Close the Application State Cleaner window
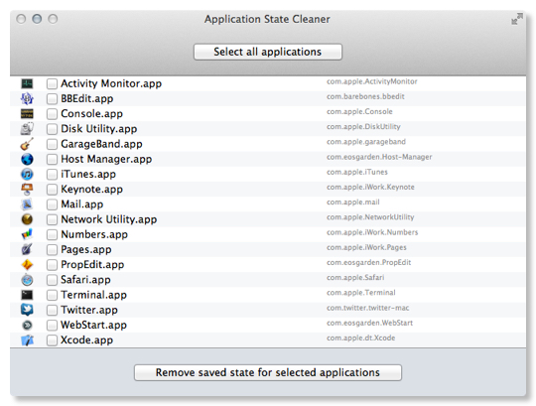Image resolution: width=536 pixels, height=406 pixels. point(21,19)
